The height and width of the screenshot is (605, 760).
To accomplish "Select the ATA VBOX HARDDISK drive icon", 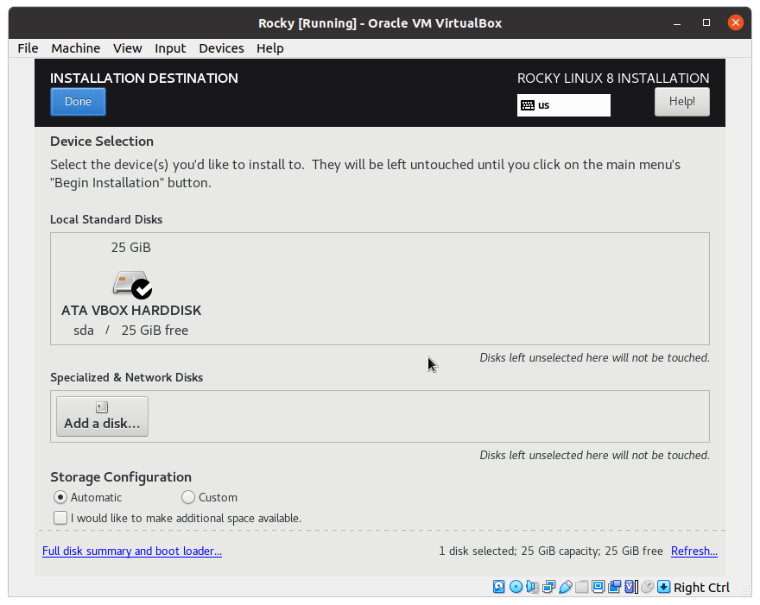I will click(132, 284).
